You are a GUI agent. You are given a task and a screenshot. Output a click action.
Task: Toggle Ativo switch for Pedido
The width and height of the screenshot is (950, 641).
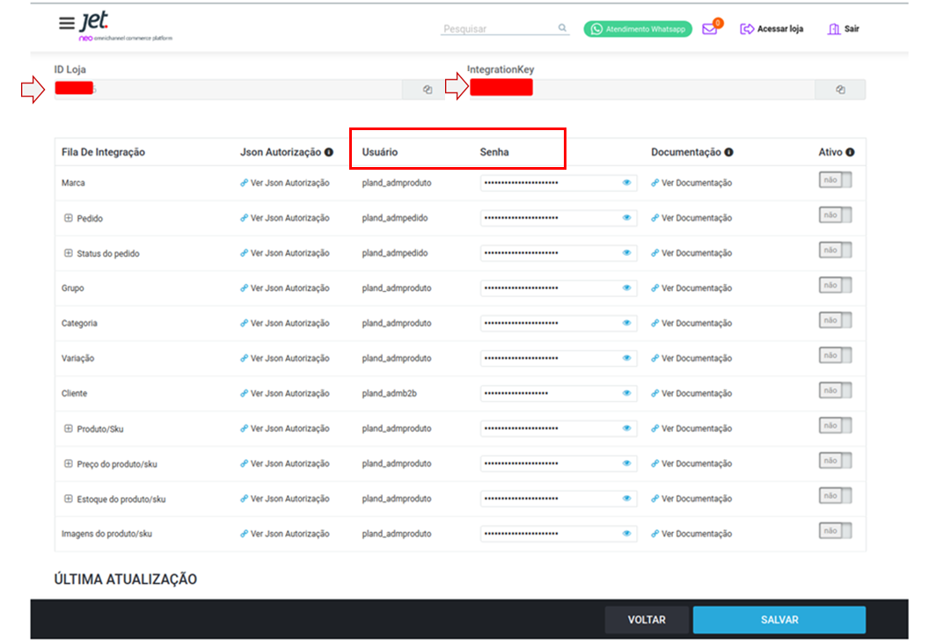tap(835, 215)
